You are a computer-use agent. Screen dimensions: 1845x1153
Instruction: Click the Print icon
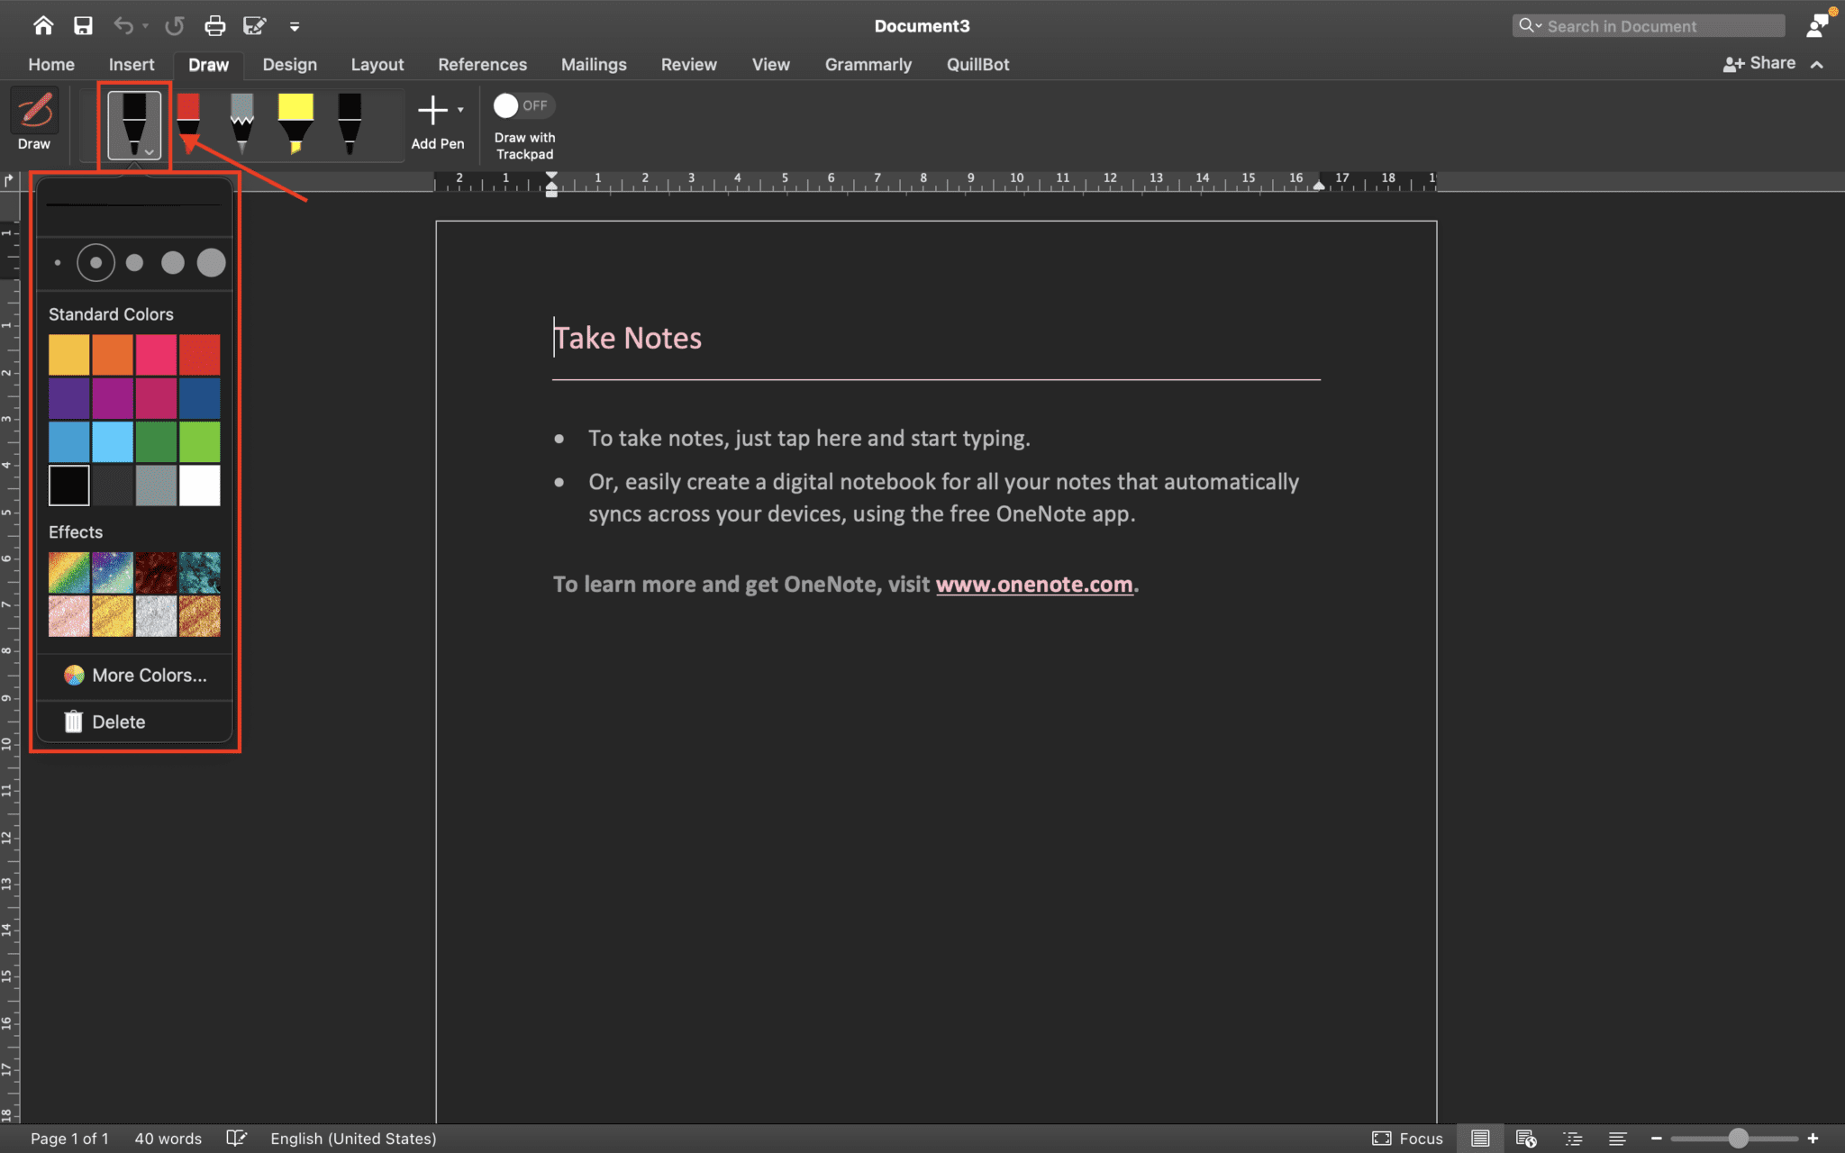tap(215, 25)
